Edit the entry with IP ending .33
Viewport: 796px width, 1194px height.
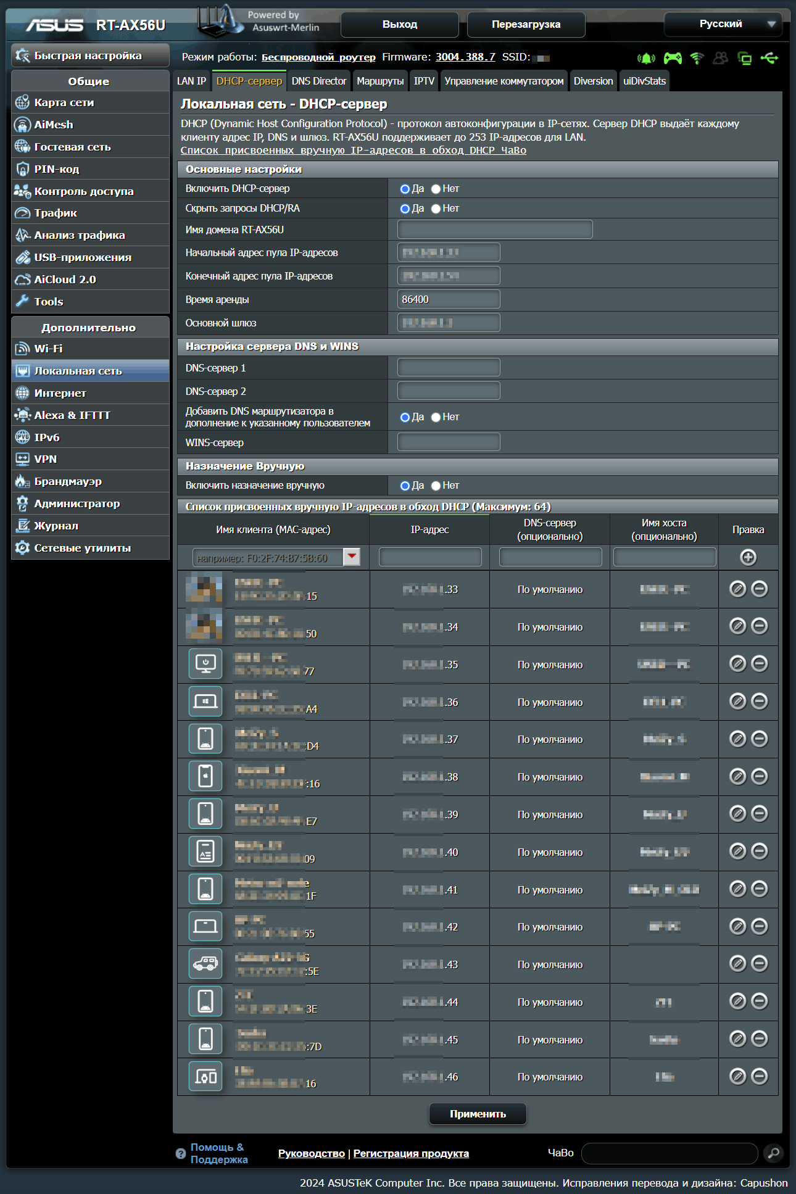click(737, 589)
